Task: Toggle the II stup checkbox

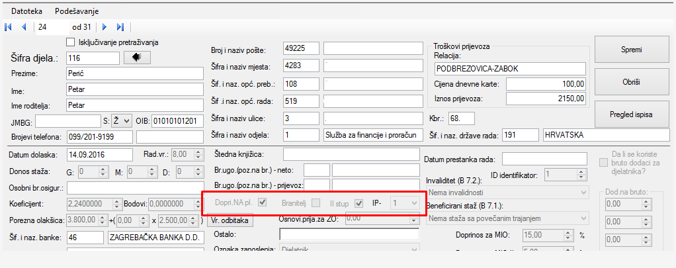Action: (x=359, y=202)
